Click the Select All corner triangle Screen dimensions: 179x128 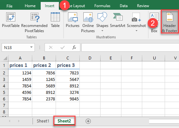pos(5,58)
